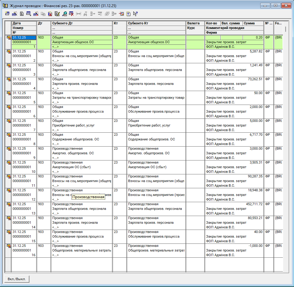Click the table with red X icon
Image resolution: width=294 pixels, height=287 pixels.
pos(71,14)
